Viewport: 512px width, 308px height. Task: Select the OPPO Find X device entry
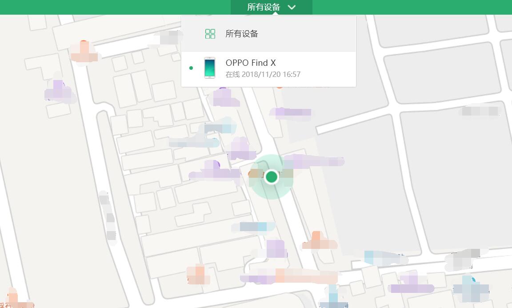point(268,69)
